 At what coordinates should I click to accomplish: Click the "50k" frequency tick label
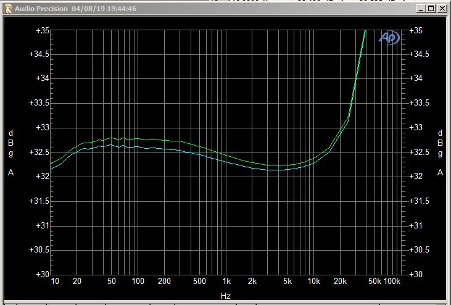(374, 281)
